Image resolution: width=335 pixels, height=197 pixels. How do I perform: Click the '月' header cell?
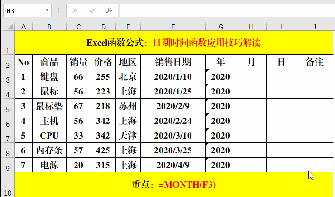[x=251, y=62]
